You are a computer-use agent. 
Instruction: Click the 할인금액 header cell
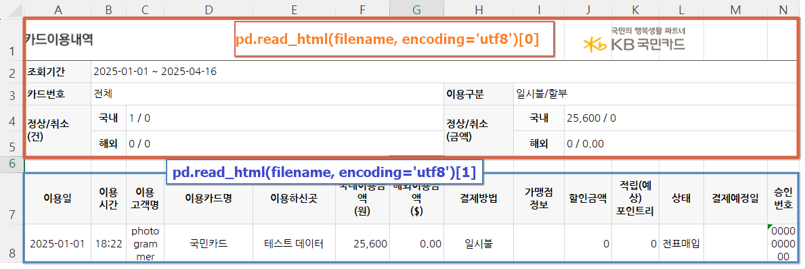coord(588,199)
